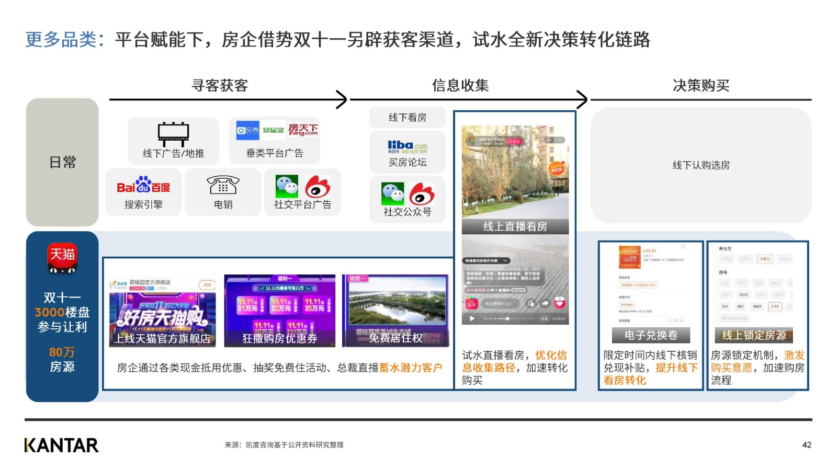Click the page number 42
This screenshot has height=470, width=837.
point(807,445)
